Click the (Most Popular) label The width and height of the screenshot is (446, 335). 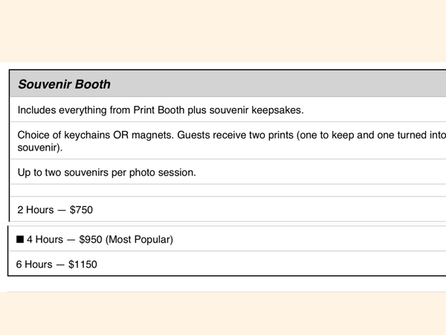click(x=139, y=240)
